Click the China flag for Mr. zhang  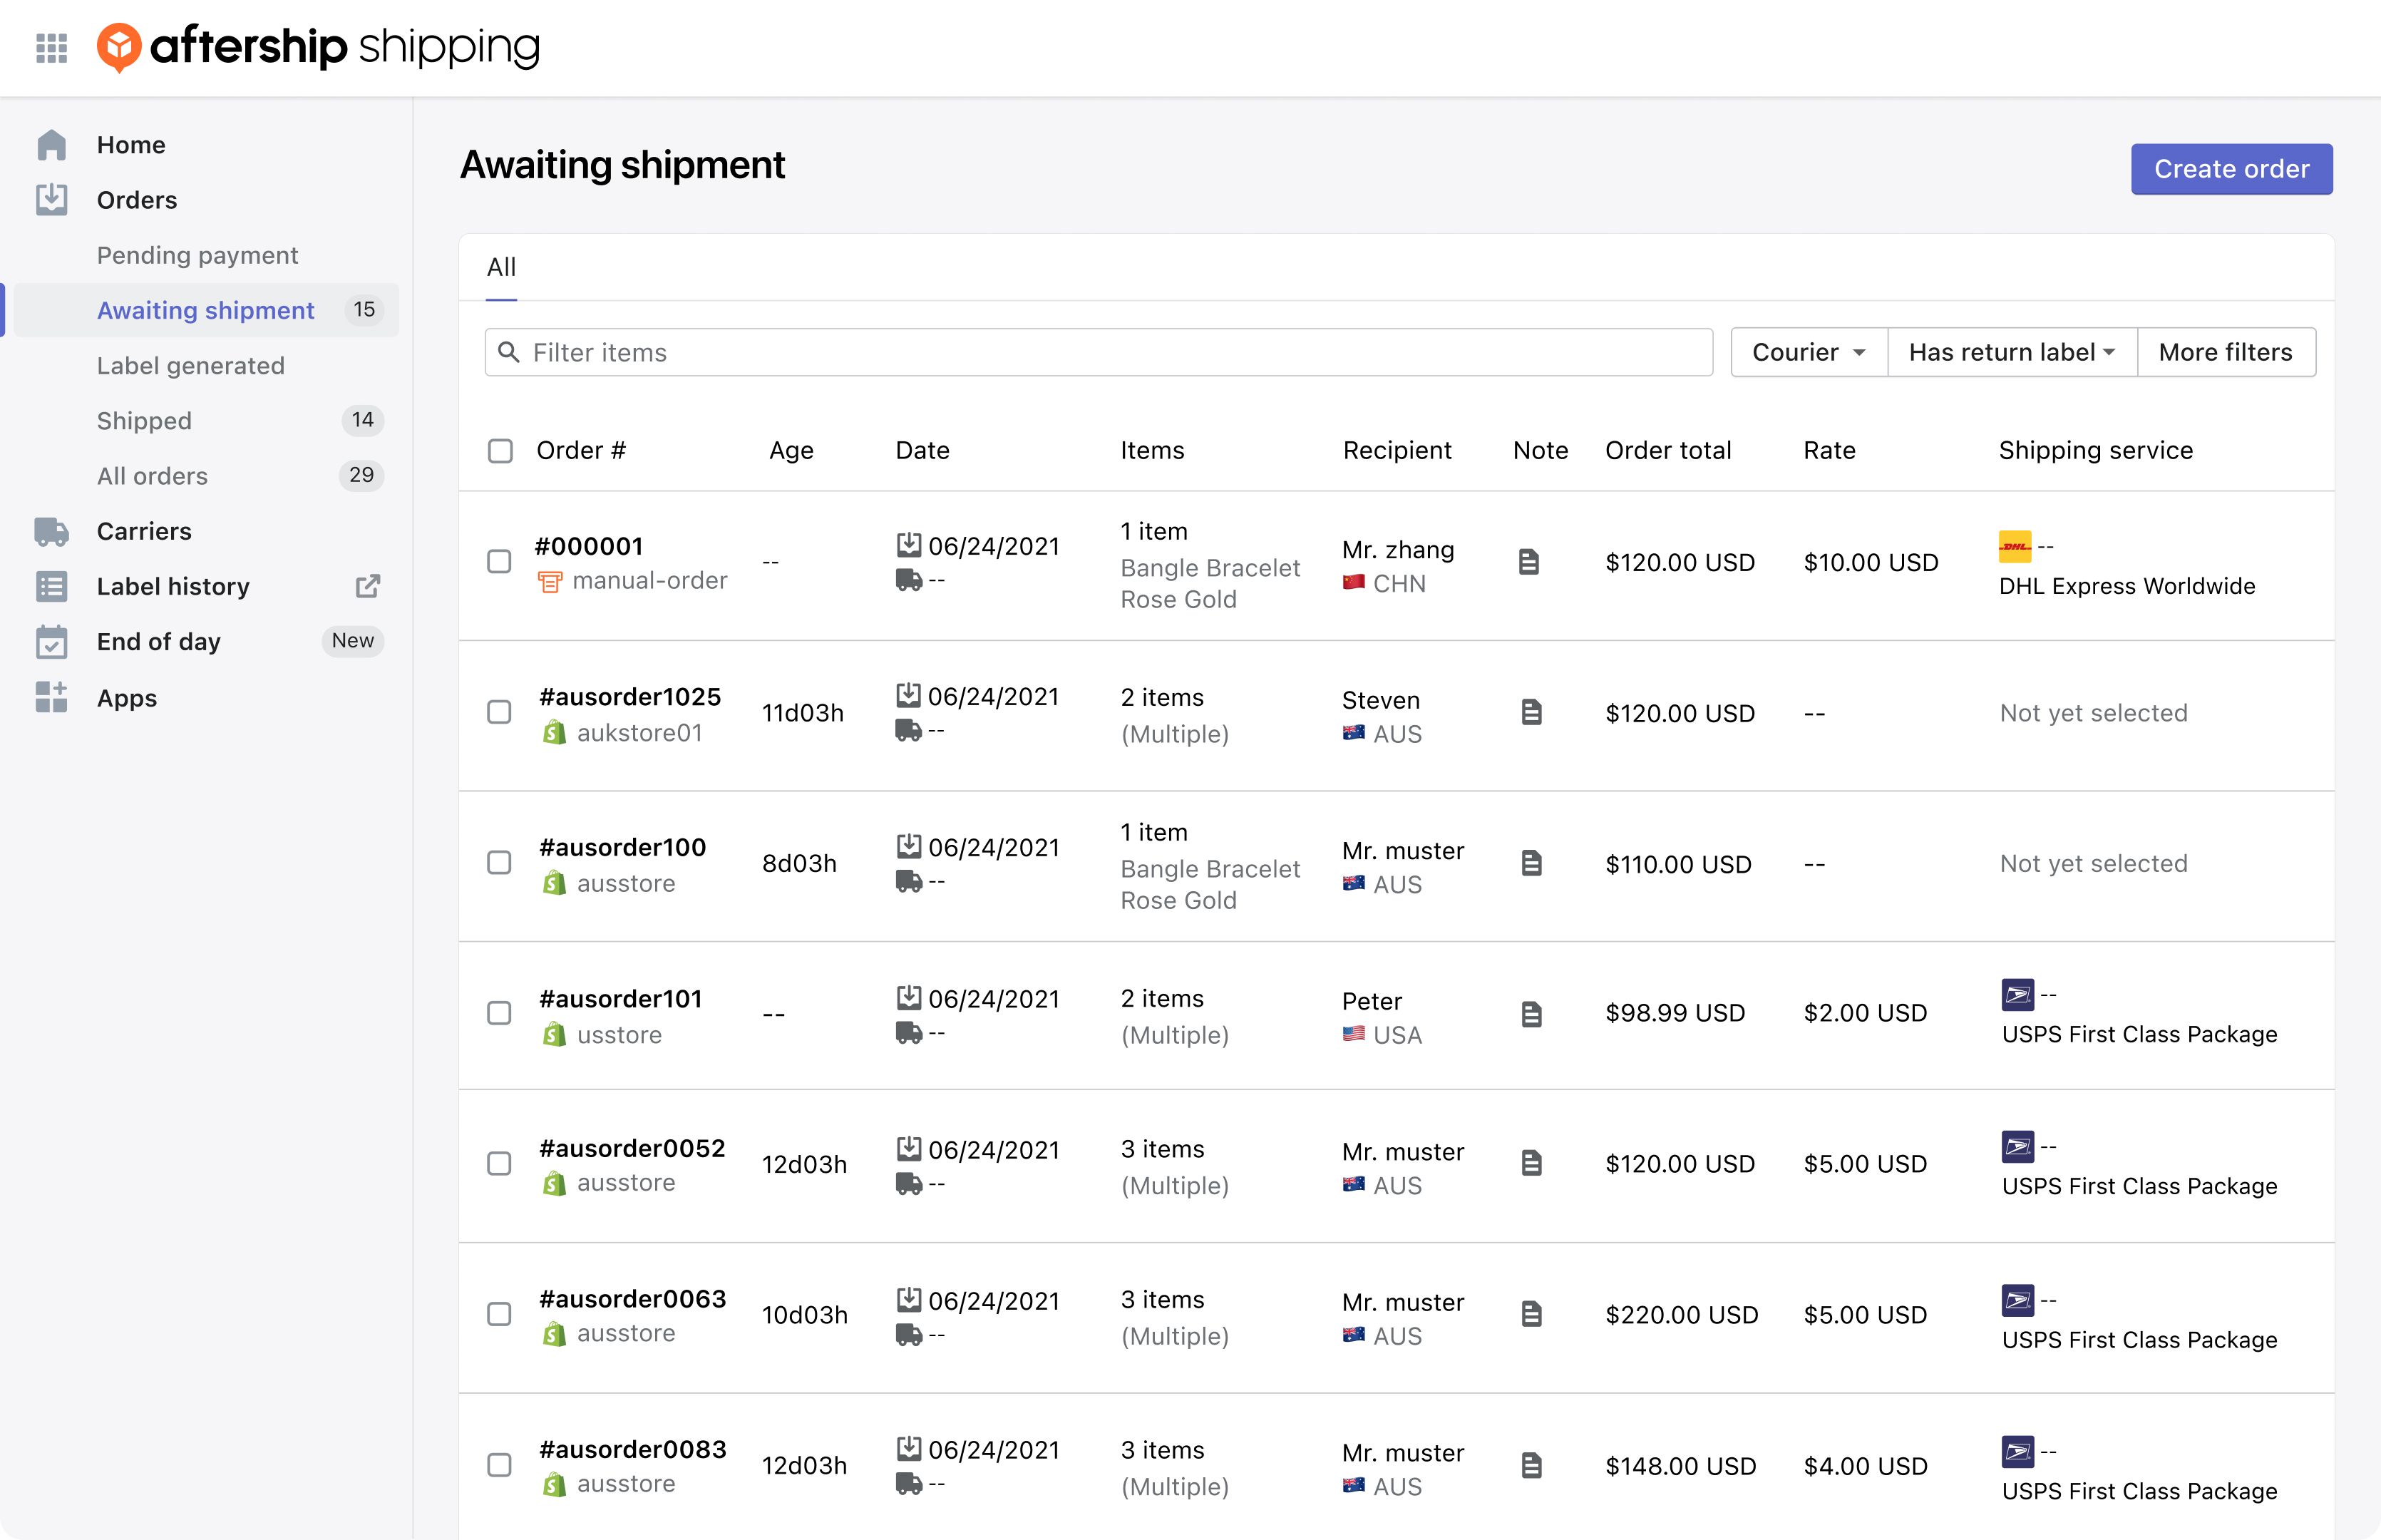coord(1354,582)
